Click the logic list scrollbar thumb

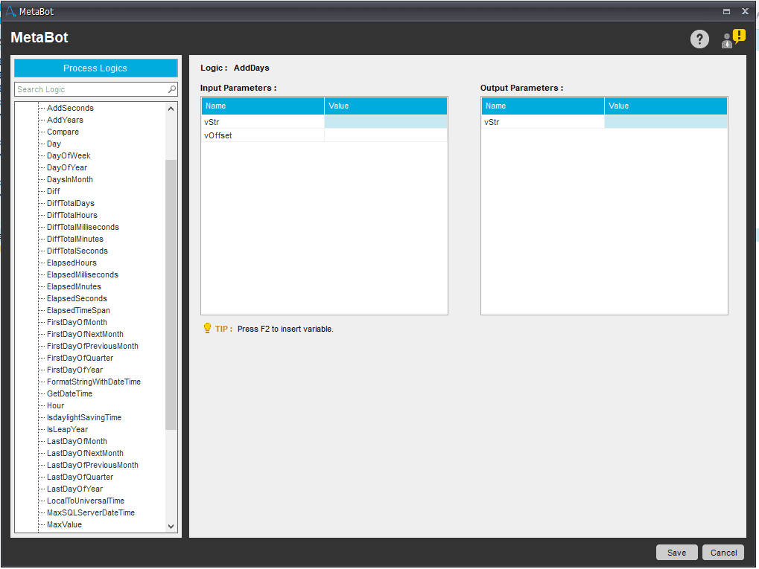coord(171,295)
